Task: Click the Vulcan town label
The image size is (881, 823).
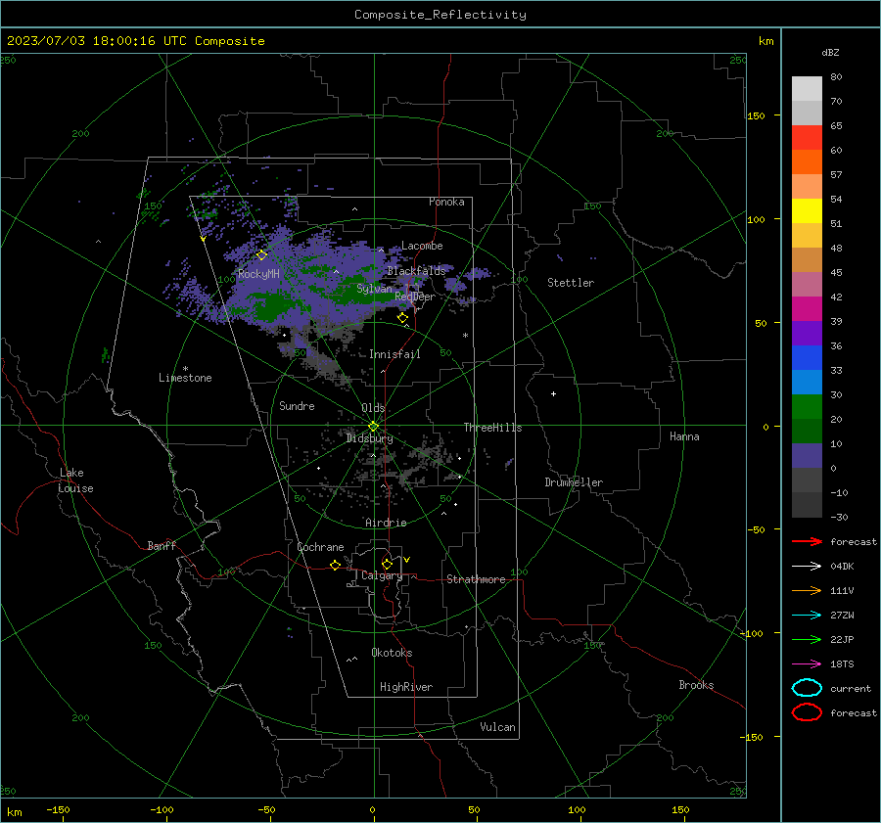Action: (497, 727)
